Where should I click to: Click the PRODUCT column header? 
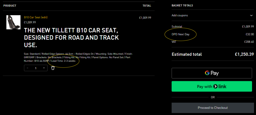click(x=10, y=5)
